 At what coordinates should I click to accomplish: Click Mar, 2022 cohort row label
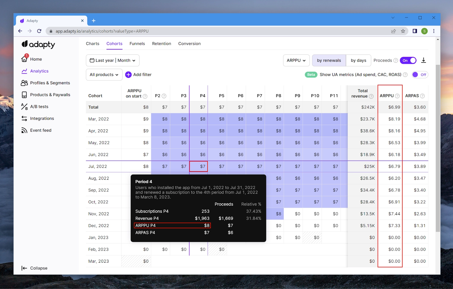coord(99,119)
